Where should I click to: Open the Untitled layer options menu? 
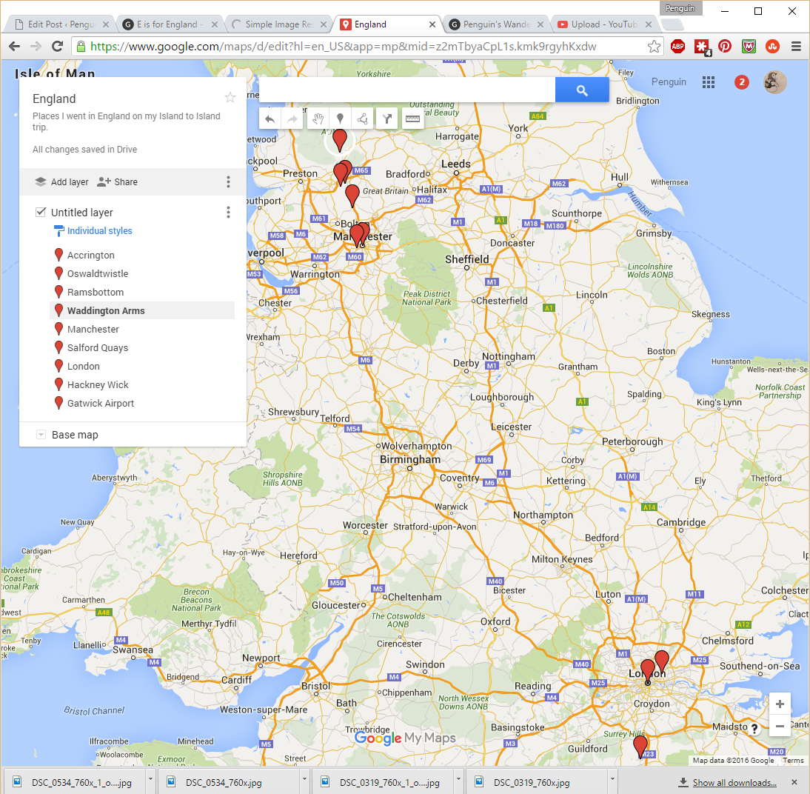(x=228, y=213)
